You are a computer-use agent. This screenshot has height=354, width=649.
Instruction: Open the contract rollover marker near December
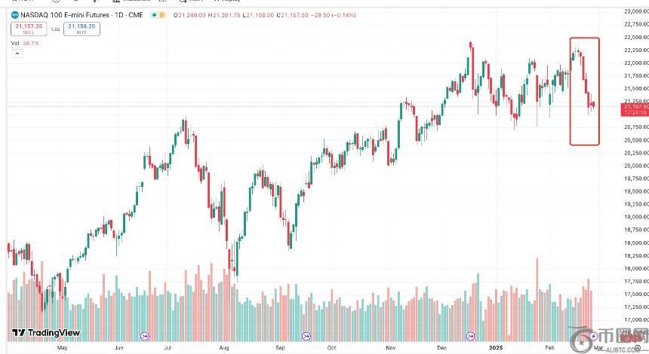pyautogui.click(x=470, y=335)
